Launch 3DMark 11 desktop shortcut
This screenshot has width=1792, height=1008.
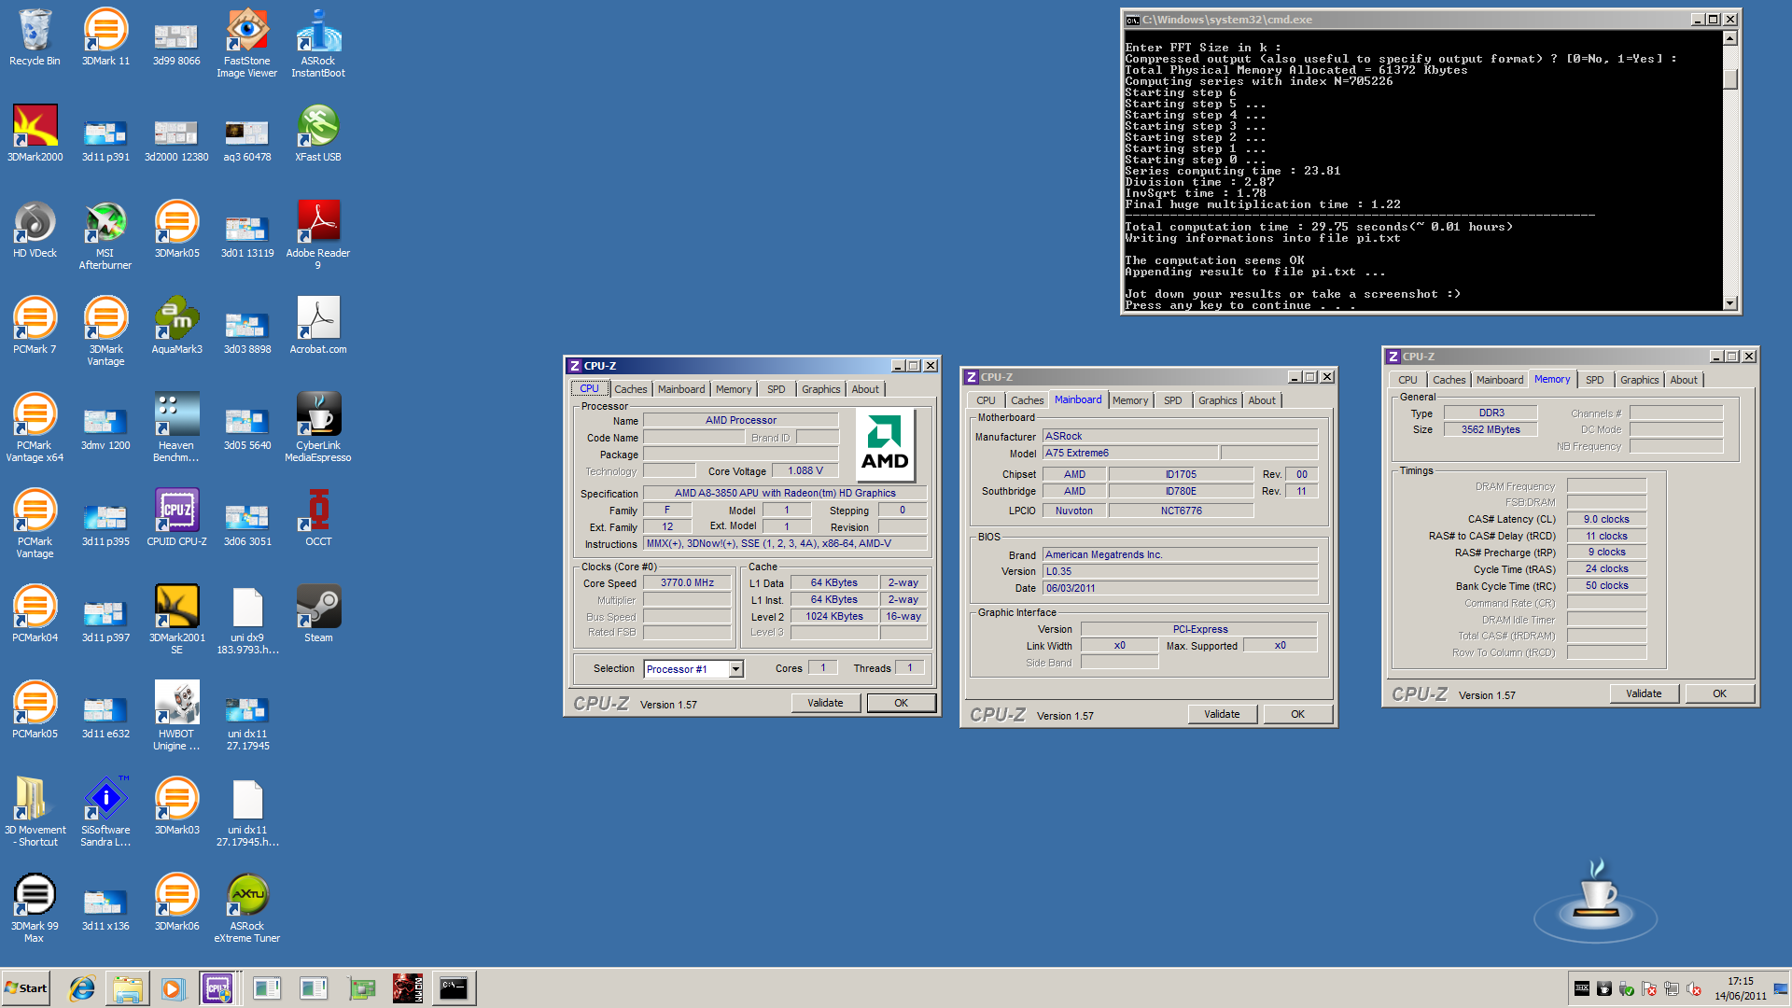105,37
